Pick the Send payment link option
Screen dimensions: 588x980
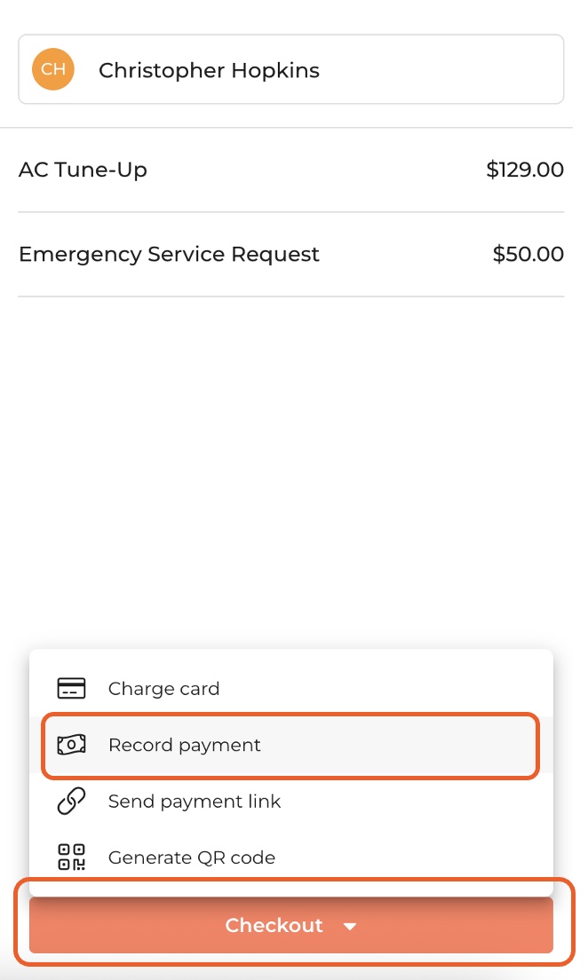pyautogui.click(x=195, y=802)
